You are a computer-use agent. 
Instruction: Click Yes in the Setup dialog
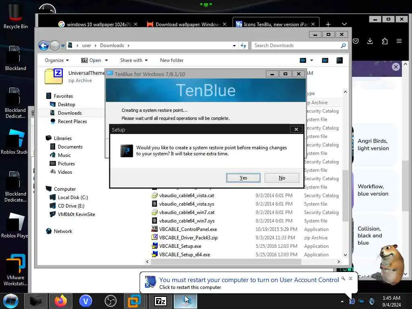click(x=243, y=178)
